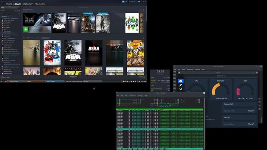This screenshot has height=150, width=267.
Task: Open Friends & Chat in the Steam bottom bar
Action: pyautogui.click(x=141, y=77)
